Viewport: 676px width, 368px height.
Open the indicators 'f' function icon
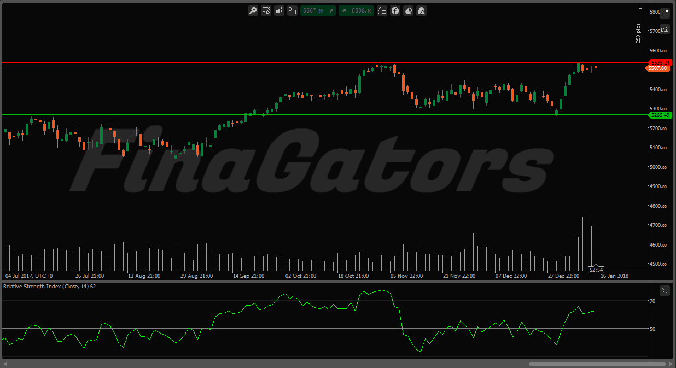[x=395, y=10]
